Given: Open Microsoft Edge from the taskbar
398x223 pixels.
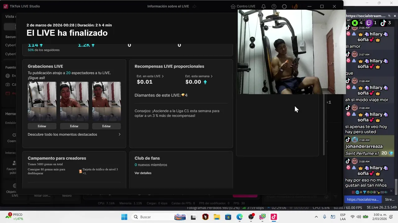Looking at the screenshot, I should click(239, 217).
